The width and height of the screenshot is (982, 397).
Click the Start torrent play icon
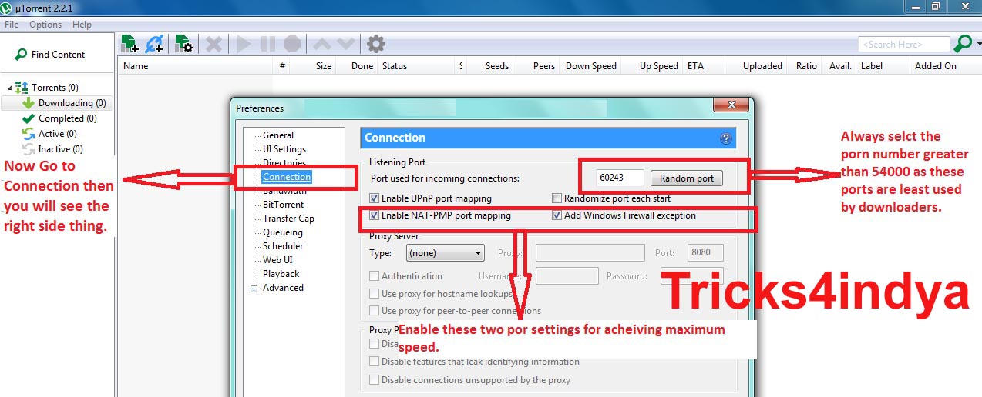(x=244, y=44)
